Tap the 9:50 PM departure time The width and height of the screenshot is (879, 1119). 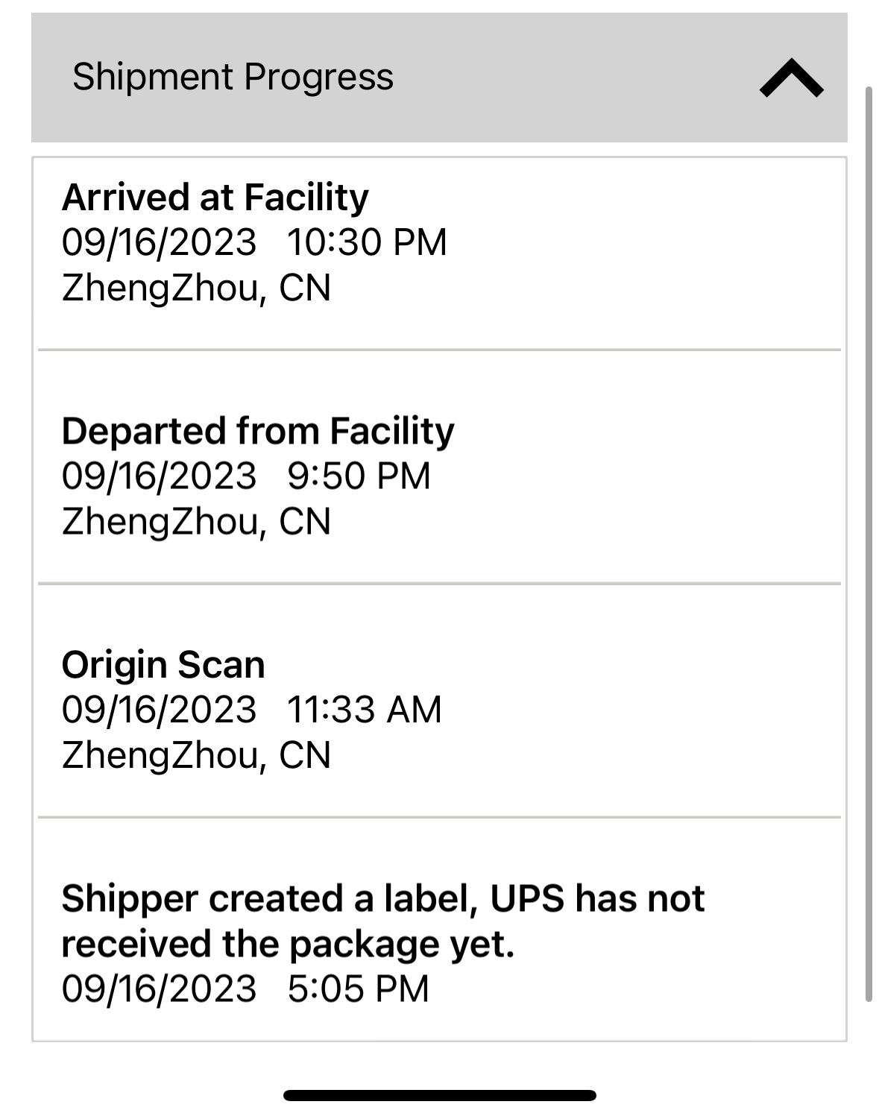(x=359, y=476)
